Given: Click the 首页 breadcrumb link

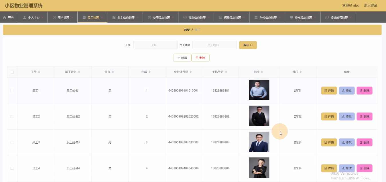Looking at the screenshot, I should [187, 30].
